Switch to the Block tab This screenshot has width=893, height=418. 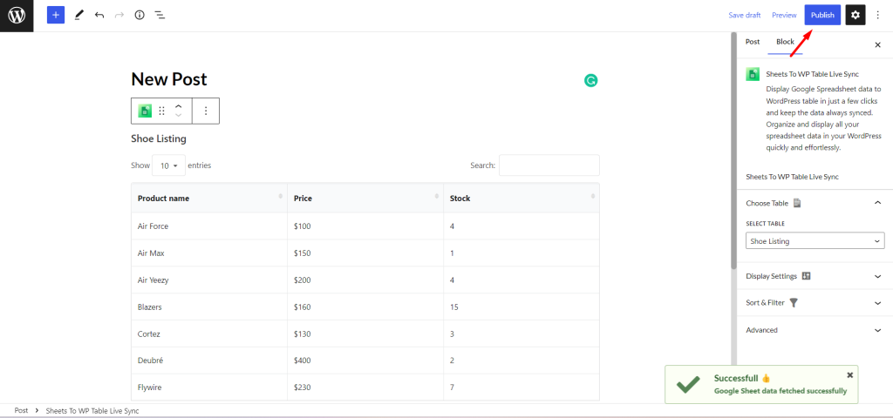pos(785,42)
